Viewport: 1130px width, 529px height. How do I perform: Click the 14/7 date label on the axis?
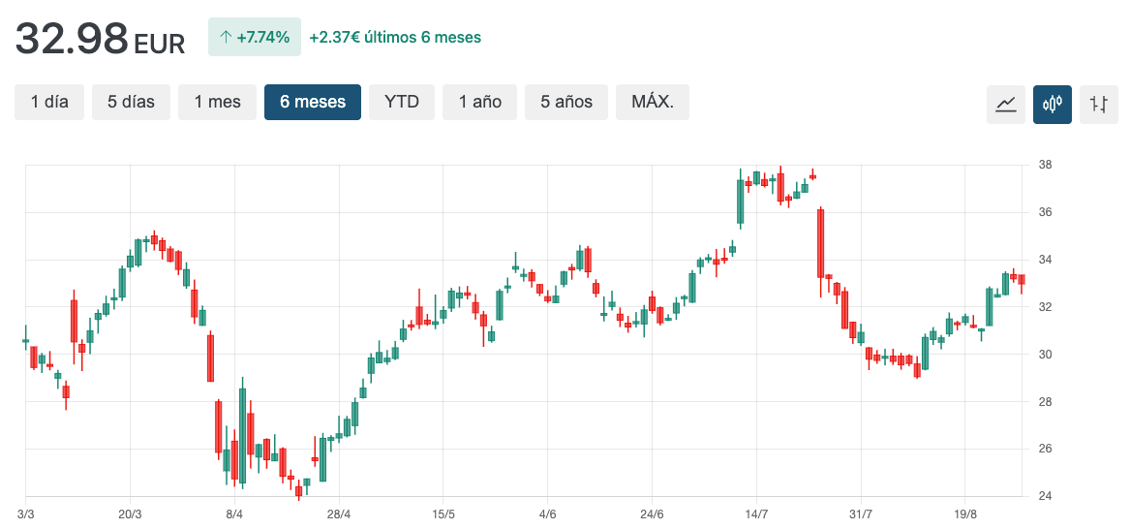756,513
